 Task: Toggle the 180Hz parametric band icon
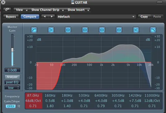(68, 30)
